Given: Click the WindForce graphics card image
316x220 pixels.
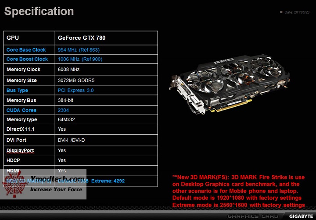Looking at the screenshot, I should coord(230,84).
